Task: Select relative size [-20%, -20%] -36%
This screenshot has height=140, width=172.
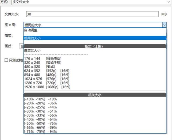Action: tap(95, 103)
